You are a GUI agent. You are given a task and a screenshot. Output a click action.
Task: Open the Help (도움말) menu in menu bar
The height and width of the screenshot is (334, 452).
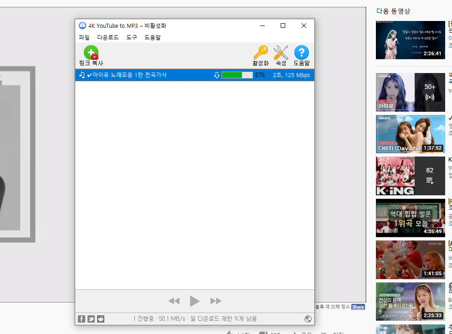pos(153,37)
